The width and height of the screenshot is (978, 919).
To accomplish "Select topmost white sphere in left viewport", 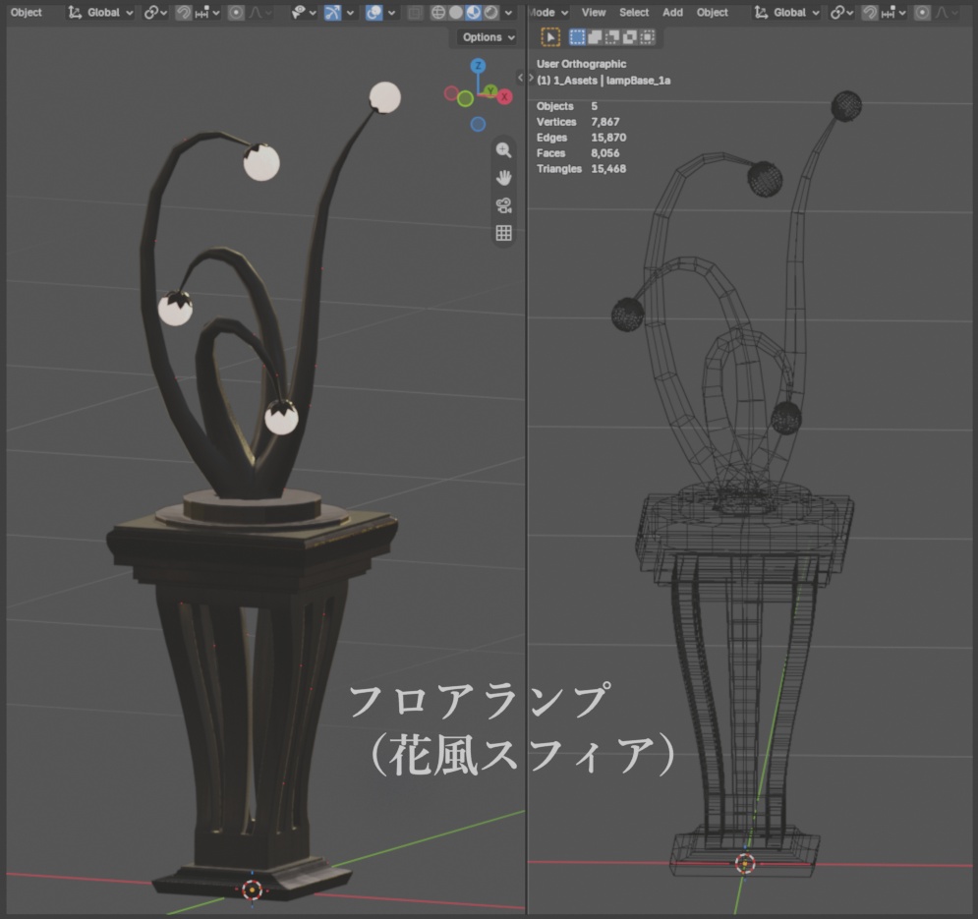I will [x=385, y=97].
